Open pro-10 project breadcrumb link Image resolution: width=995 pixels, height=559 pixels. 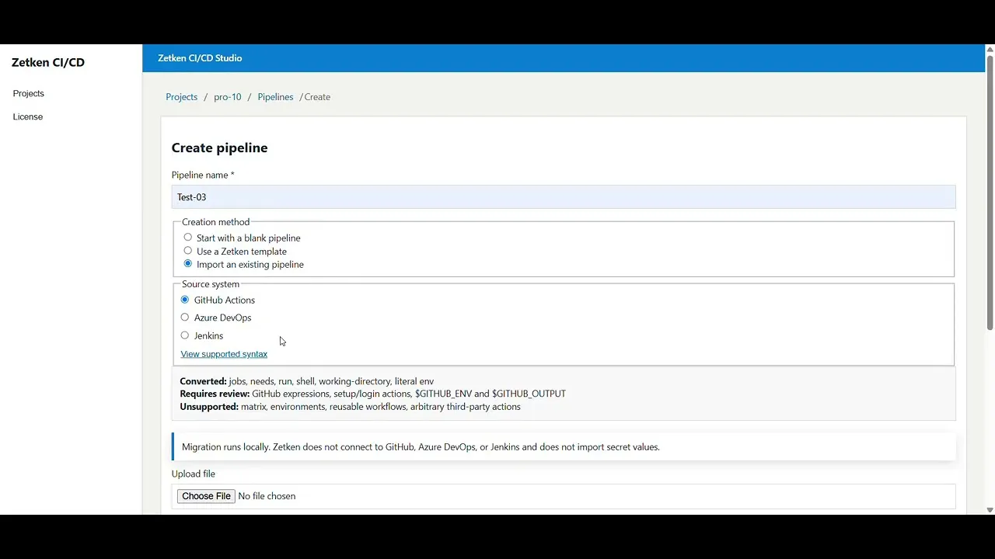pyautogui.click(x=228, y=97)
